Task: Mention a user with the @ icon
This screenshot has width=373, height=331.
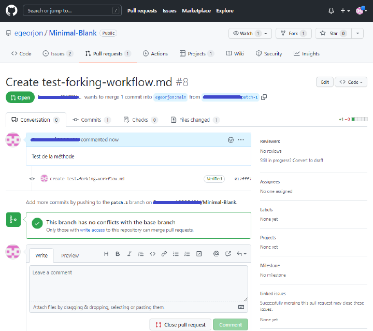Action: coord(216,254)
